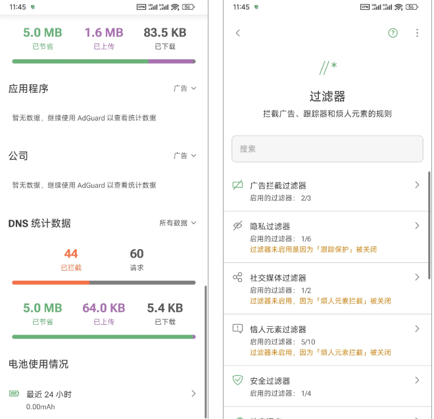The width and height of the screenshot is (434, 419).
Task: Click the 60 请求 requests count
Action: click(137, 260)
